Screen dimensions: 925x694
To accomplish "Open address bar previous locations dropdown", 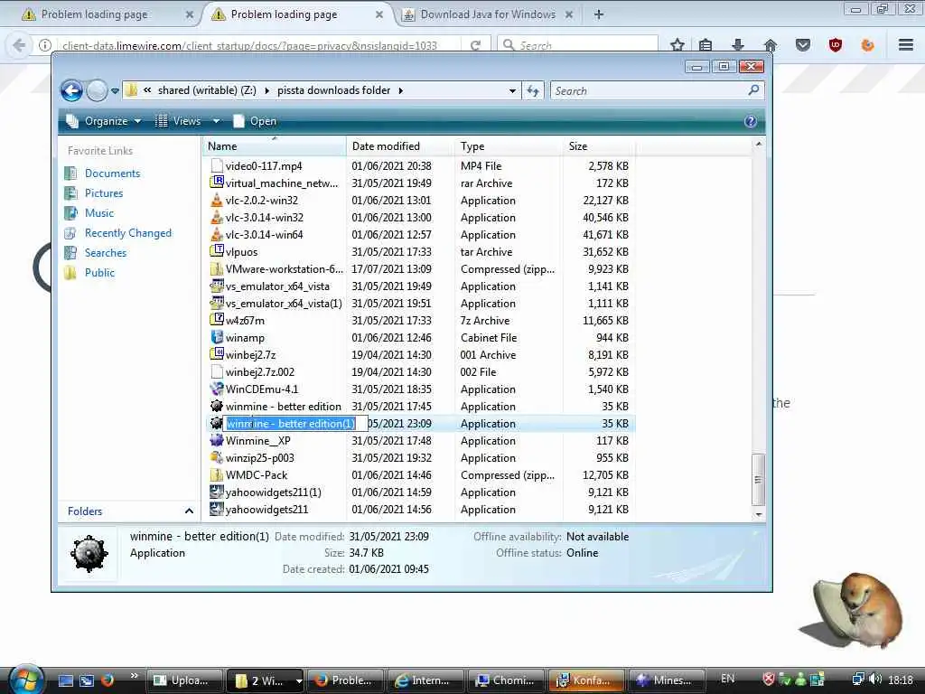I will (x=512, y=91).
